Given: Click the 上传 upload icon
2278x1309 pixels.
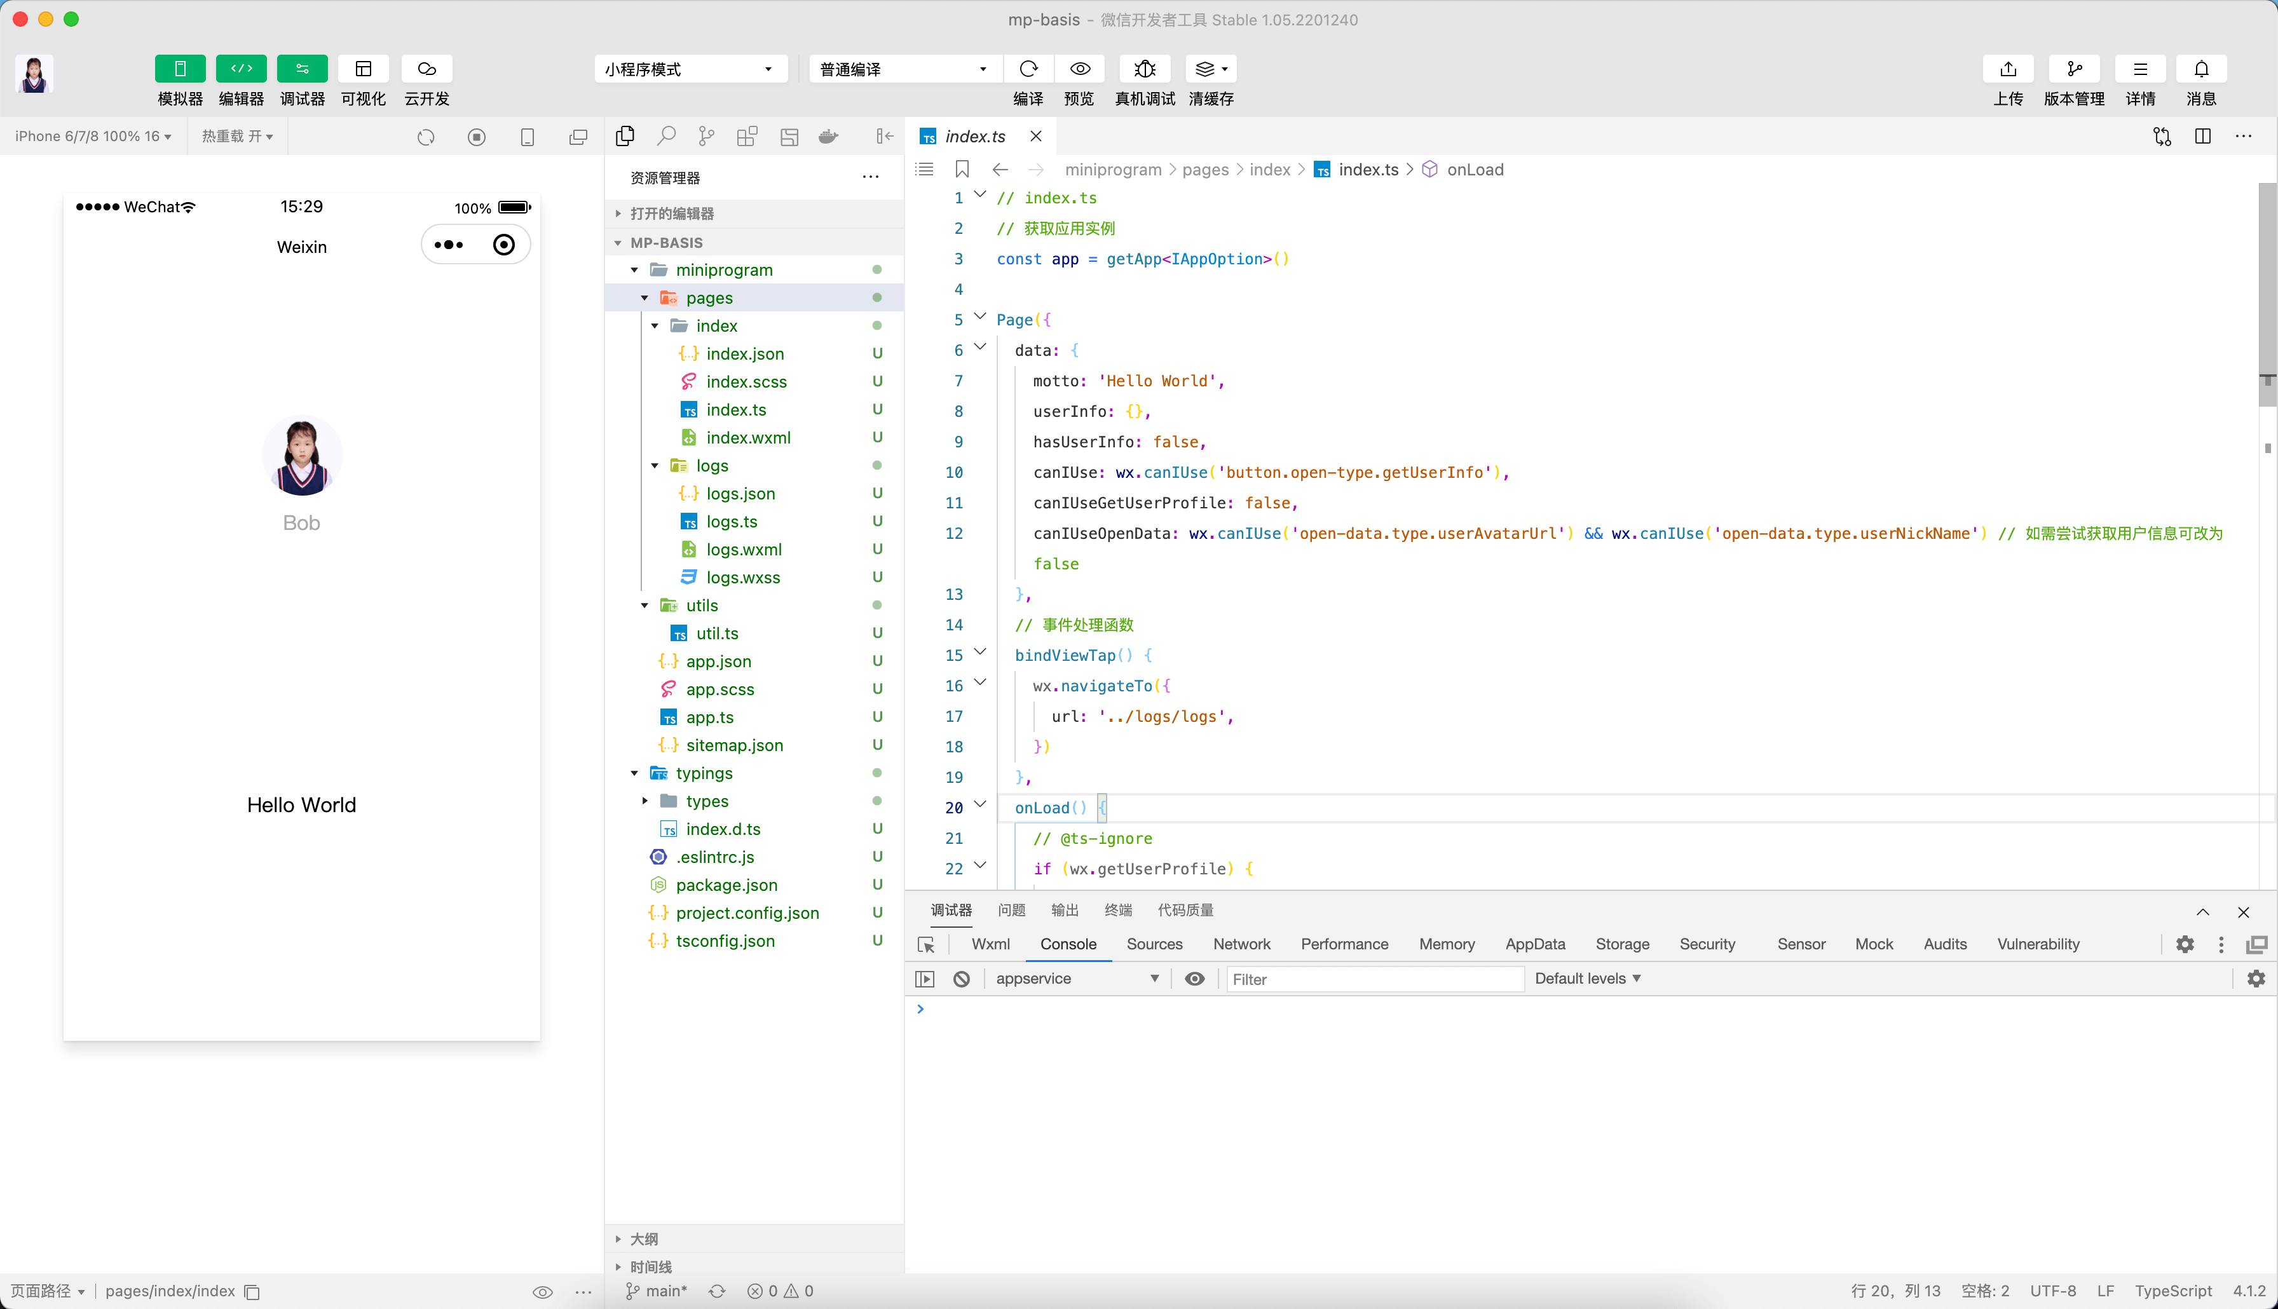Looking at the screenshot, I should point(2009,69).
